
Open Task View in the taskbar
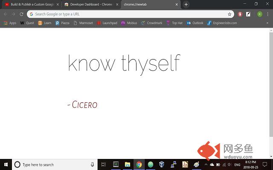[104, 164]
